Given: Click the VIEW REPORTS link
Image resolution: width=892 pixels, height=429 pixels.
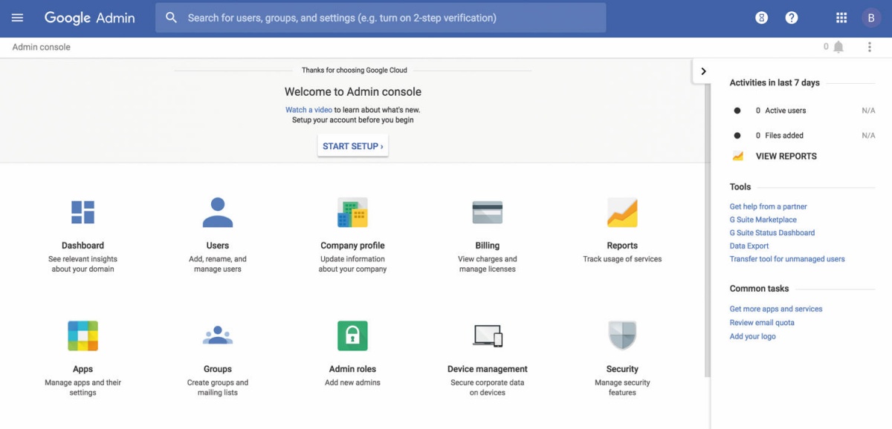Looking at the screenshot, I should point(786,157).
